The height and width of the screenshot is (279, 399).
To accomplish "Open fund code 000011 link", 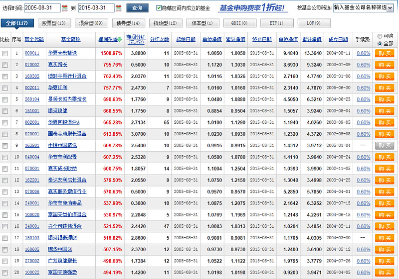I will click(32, 53).
